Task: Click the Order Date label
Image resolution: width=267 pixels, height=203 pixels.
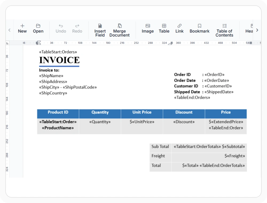Action: 185,80
